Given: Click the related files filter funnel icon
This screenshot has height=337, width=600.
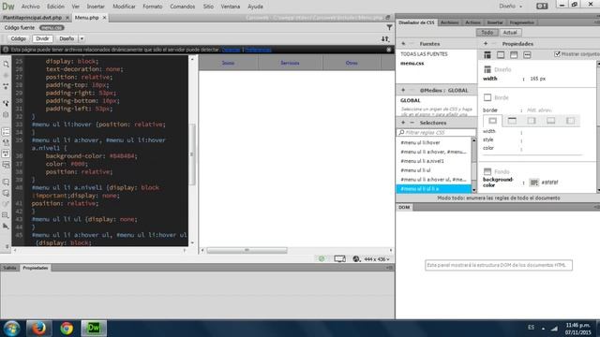Looking at the screenshot, I should click(x=389, y=27).
